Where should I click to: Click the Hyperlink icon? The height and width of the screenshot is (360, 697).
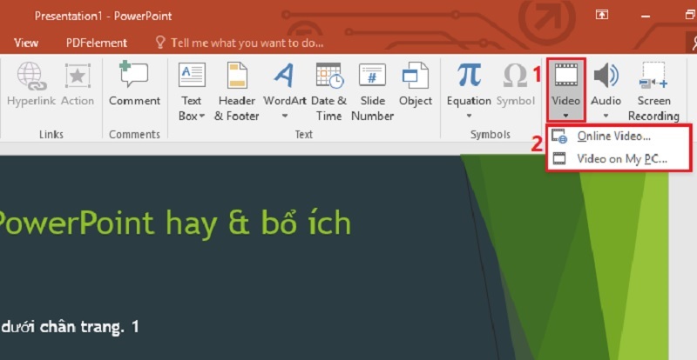pyautogui.click(x=31, y=76)
